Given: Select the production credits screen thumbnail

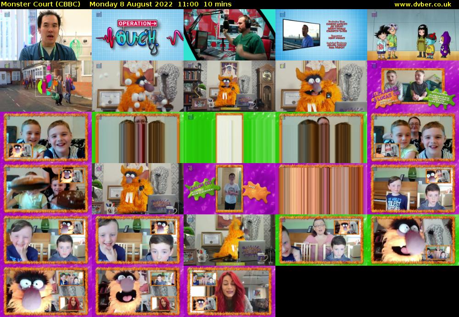Looking at the screenshot, I should [x=321, y=35].
